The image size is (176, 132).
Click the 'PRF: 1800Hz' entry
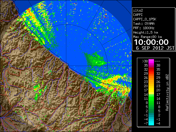(144, 28)
